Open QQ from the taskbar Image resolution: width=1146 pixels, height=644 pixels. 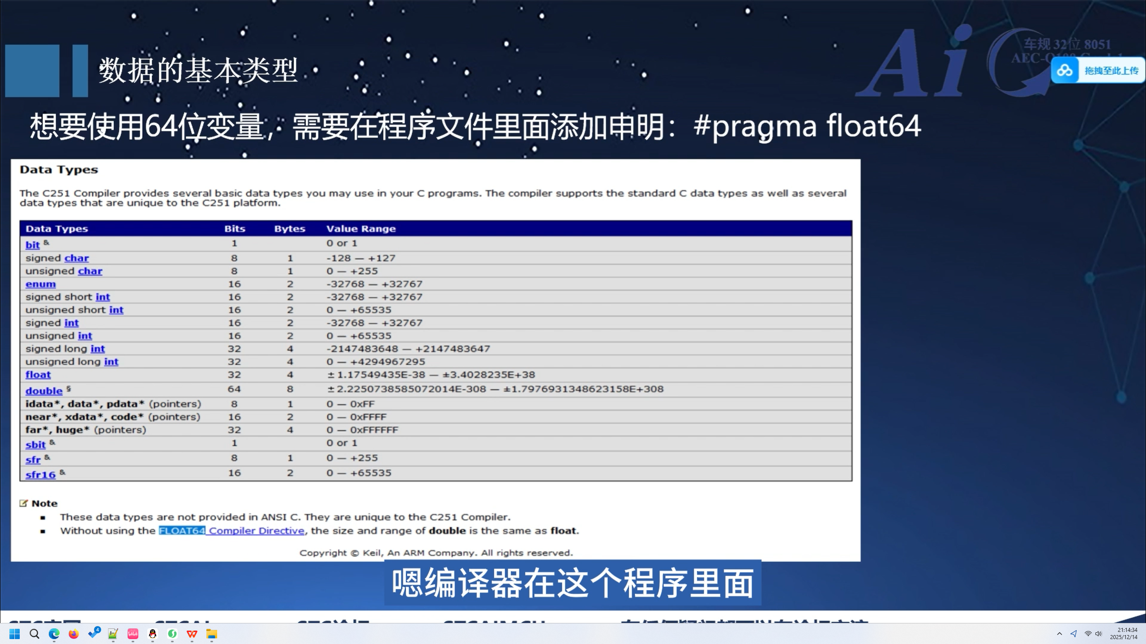pyautogui.click(x=152, y=634)
